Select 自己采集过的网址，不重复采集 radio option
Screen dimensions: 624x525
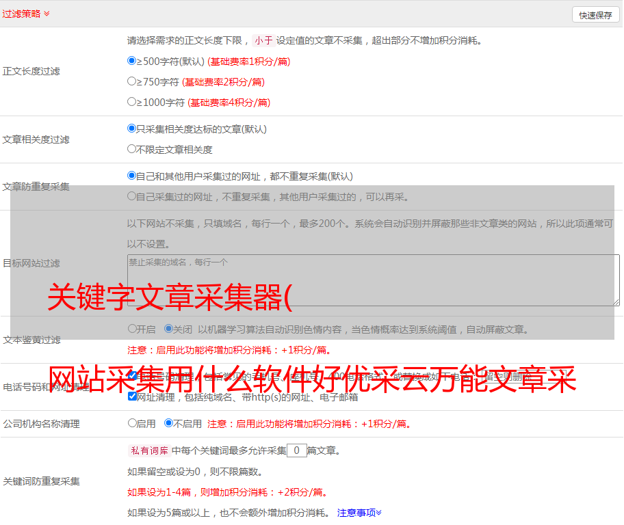(x=131, y=196)
